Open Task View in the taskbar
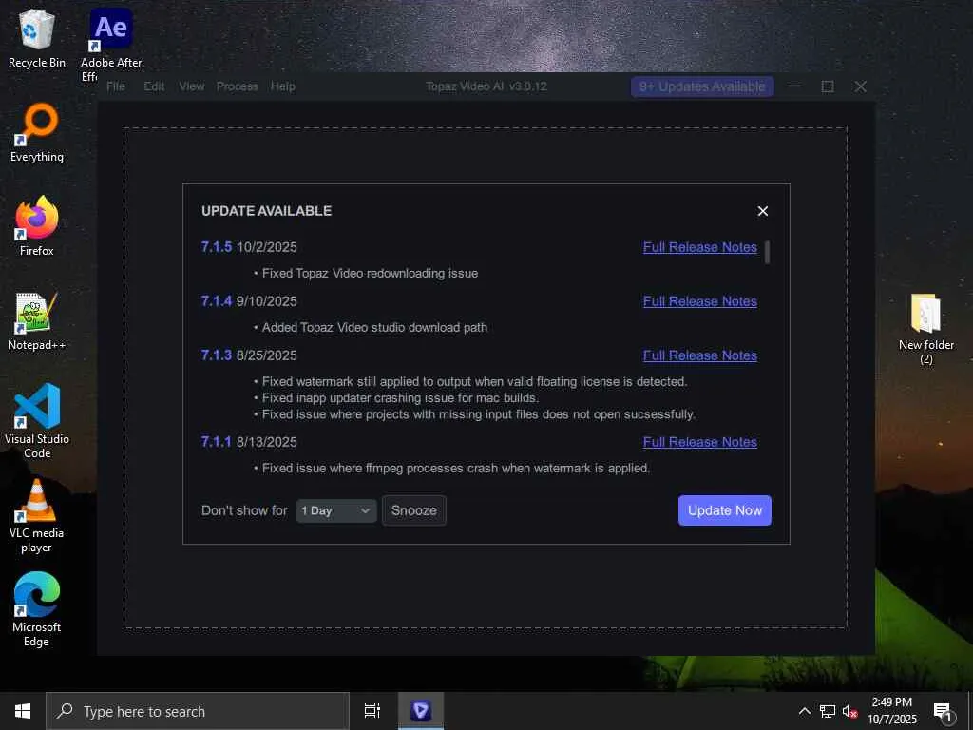 [x=372, y=711]
